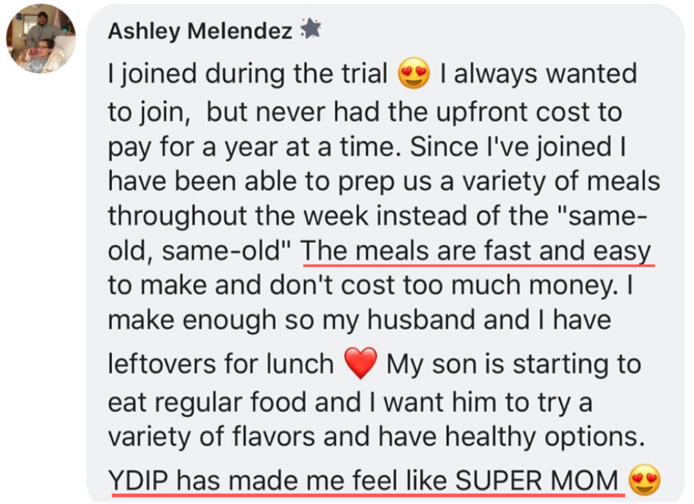This screenshot has width=694, height=504.
Task: Click the capitalized words 'SUPER MOM'
Action: (x=536, y=480)
